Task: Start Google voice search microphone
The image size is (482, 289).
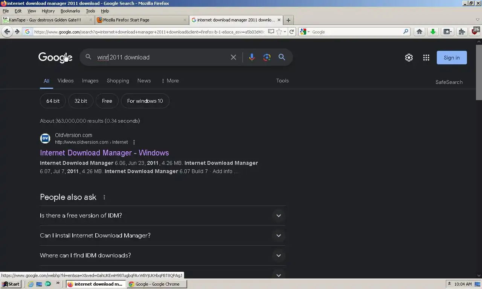Action: (x=252, y=57)
